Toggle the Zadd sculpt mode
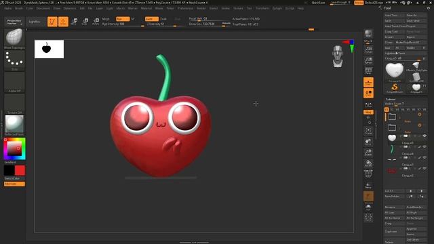 (152, 19)
